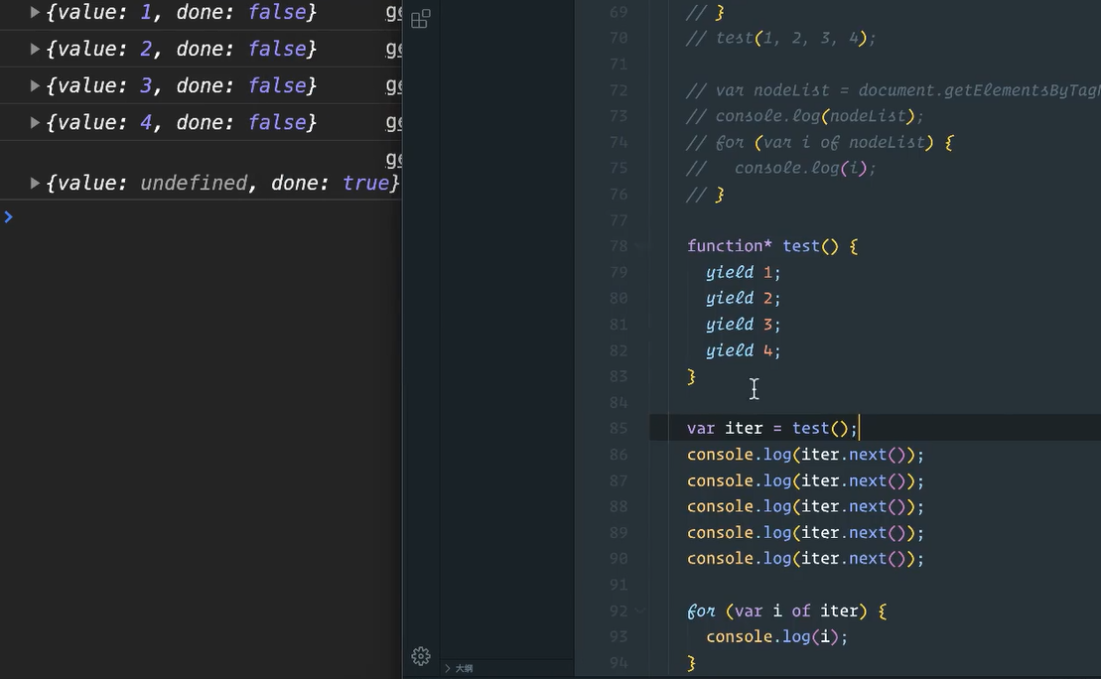The width and height of the screenshot is (1101, 679).
Task: Click console.log(iter.next()) on line 86
Action: (x=805, y=455)
